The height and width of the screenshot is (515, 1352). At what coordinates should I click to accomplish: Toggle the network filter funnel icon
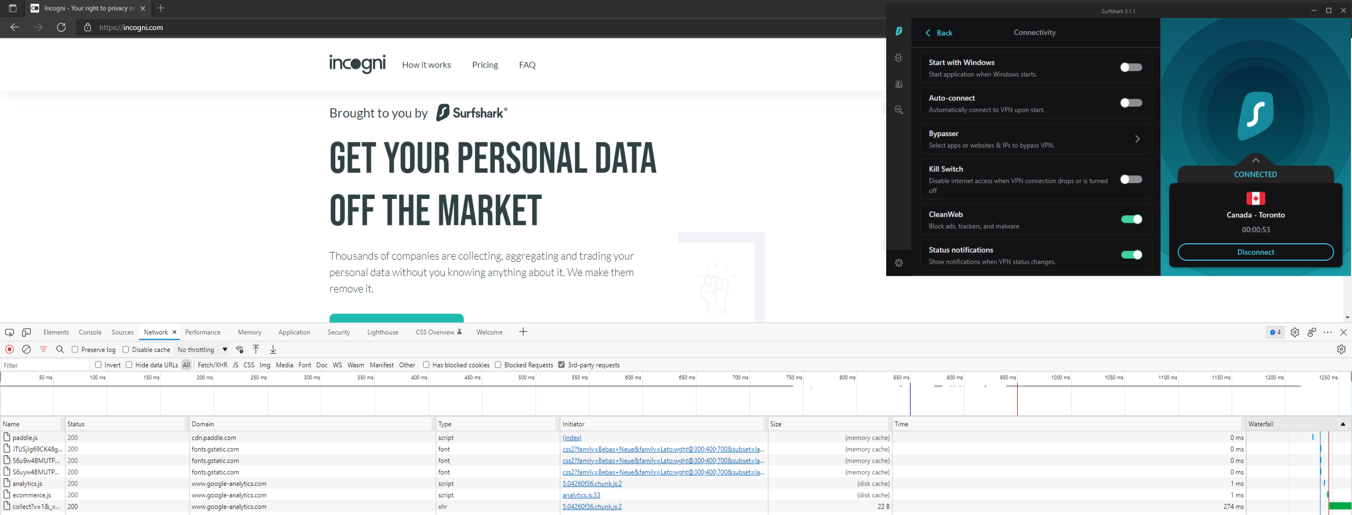point(43,349)
